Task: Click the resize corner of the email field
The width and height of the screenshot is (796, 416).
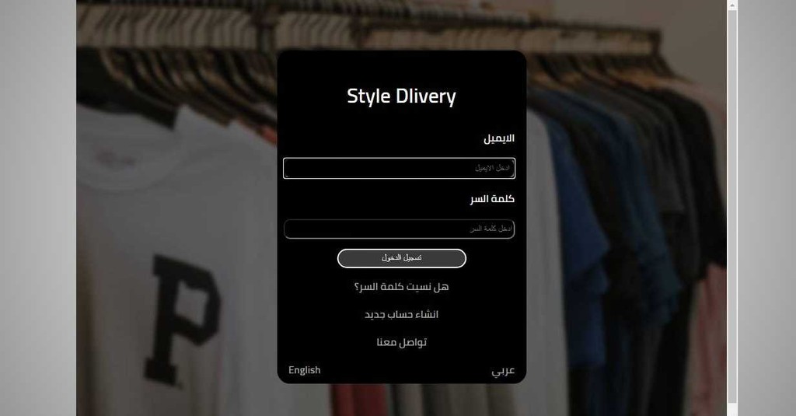Action: (286, 176)
